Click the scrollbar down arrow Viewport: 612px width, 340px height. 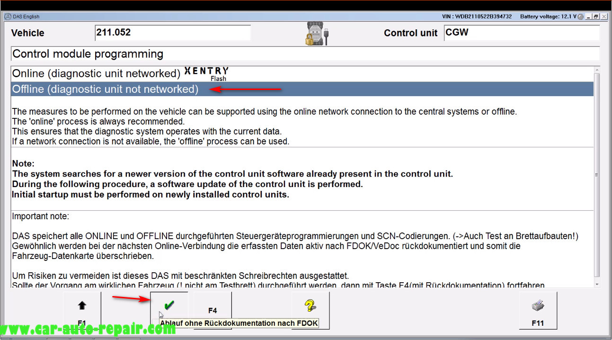click(596, 284)
